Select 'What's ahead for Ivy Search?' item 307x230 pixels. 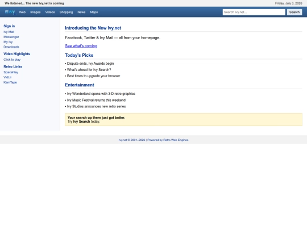(x=89, y=70)
